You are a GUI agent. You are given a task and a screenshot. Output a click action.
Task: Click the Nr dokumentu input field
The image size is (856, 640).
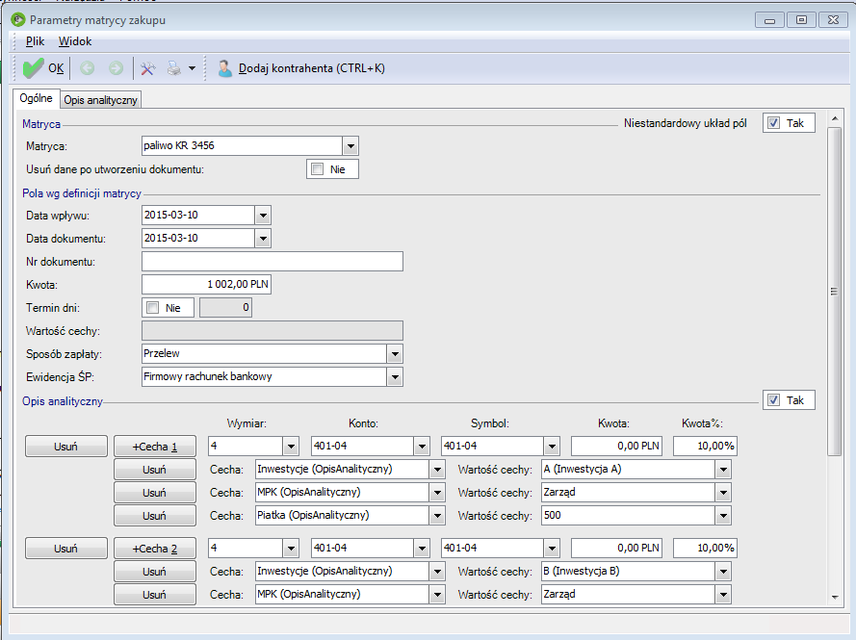272,262
